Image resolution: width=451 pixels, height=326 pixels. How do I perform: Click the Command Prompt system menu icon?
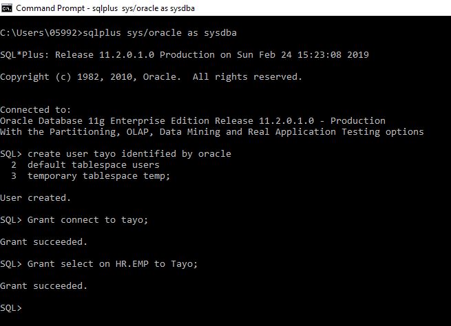pos(7,8)
